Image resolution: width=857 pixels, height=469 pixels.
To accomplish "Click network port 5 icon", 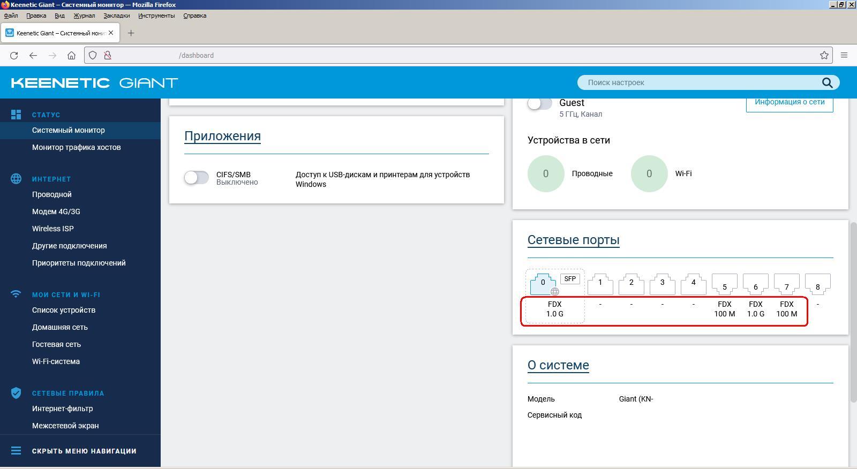I will [x=724, y=284].
